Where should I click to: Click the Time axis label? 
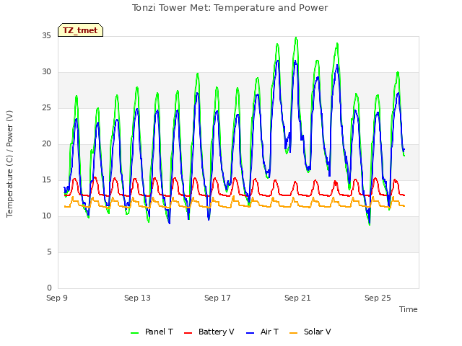point(409,309)
